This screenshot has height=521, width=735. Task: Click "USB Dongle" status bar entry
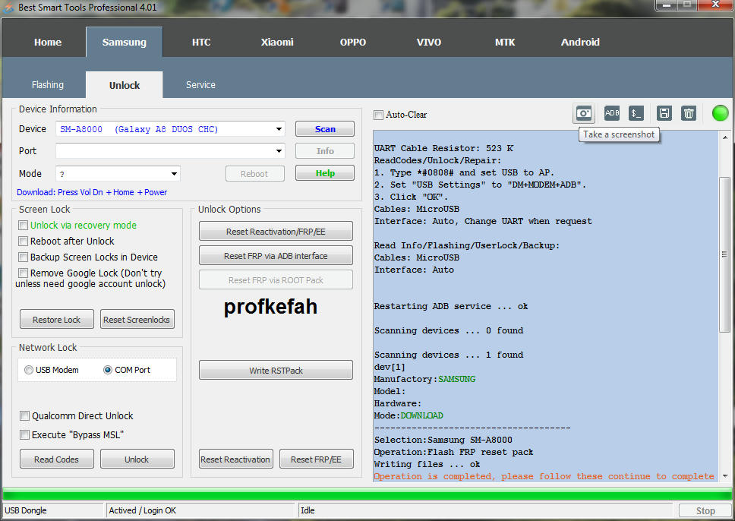click(25, 510)
